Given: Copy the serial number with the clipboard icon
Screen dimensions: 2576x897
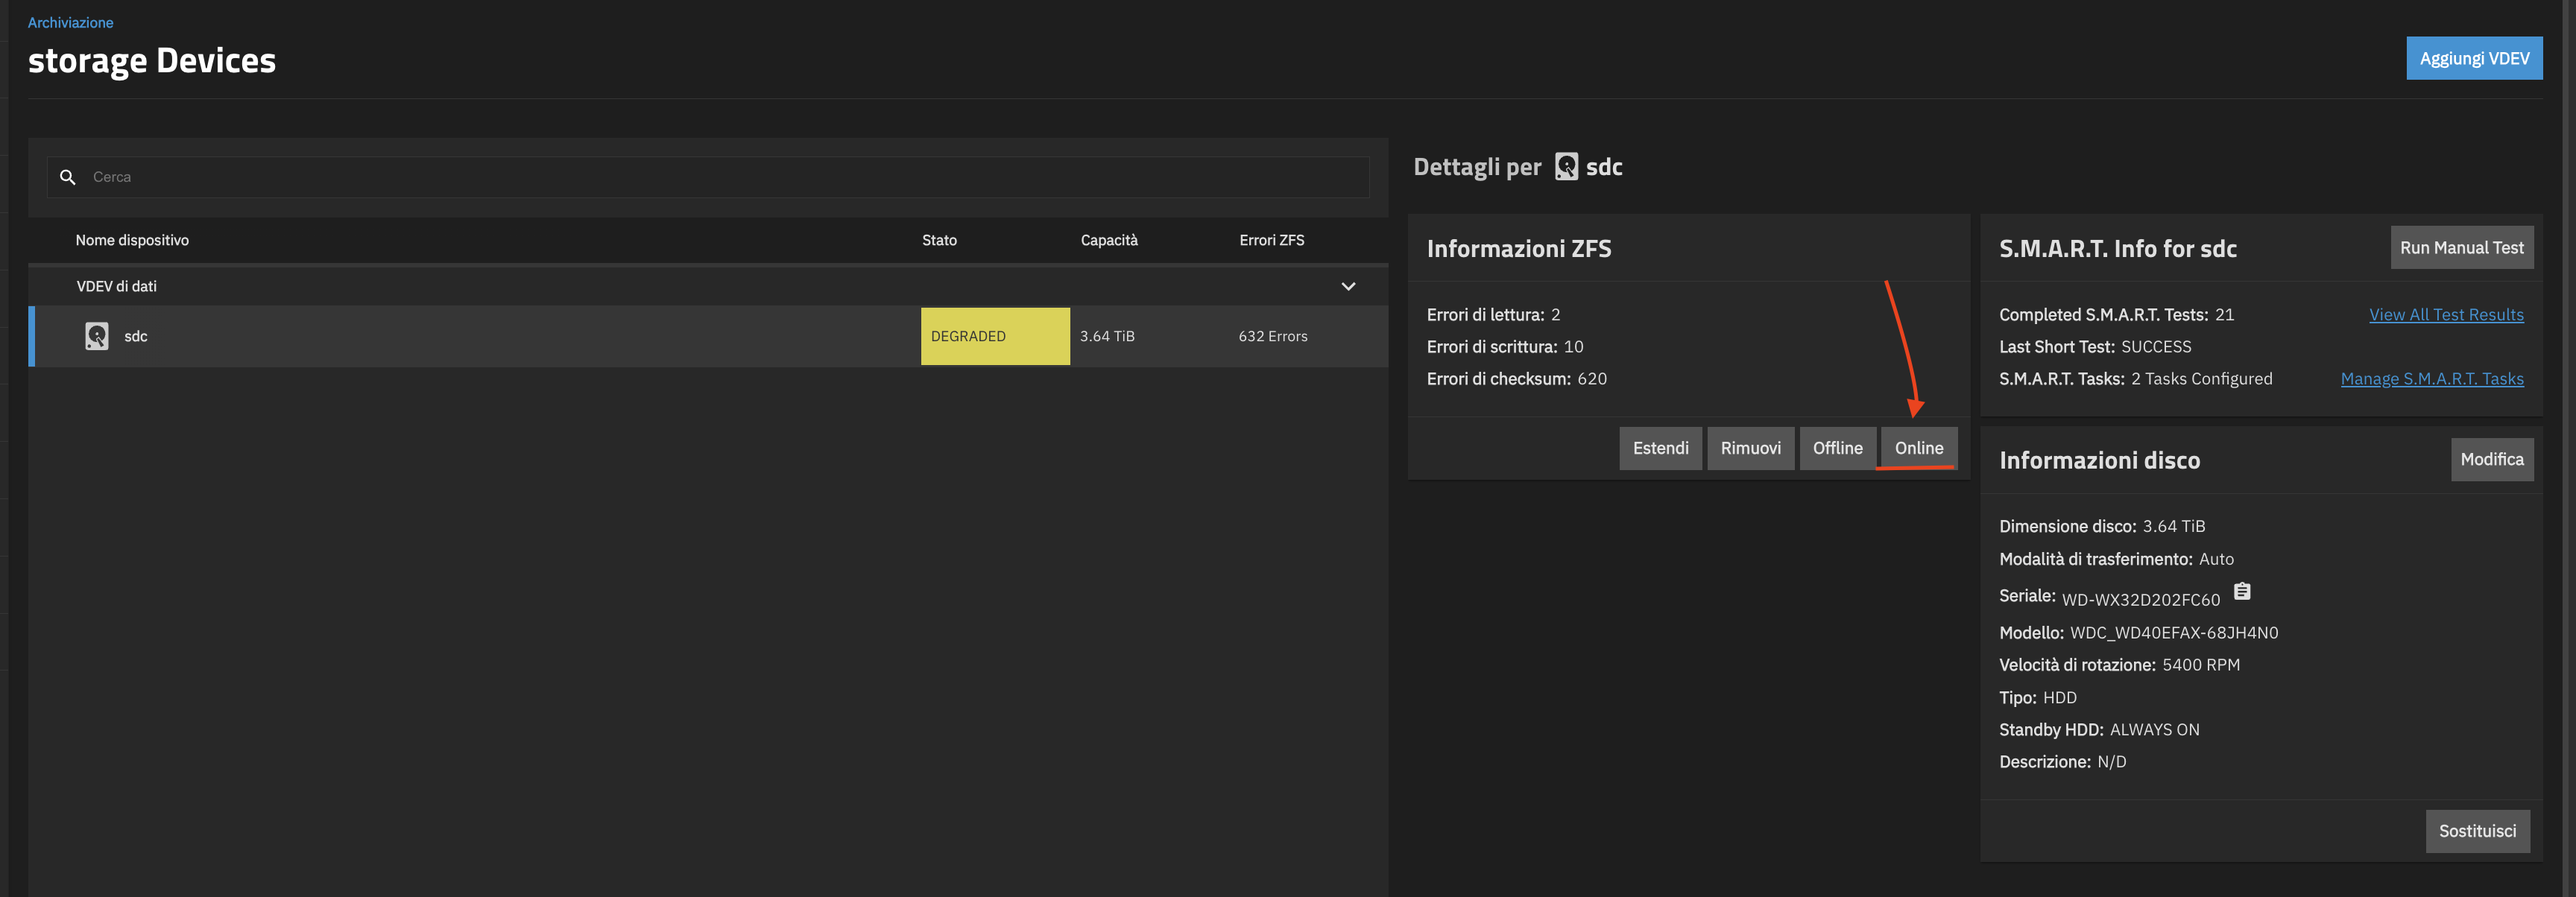Looking at the screenshot, I should (2242, 592).
